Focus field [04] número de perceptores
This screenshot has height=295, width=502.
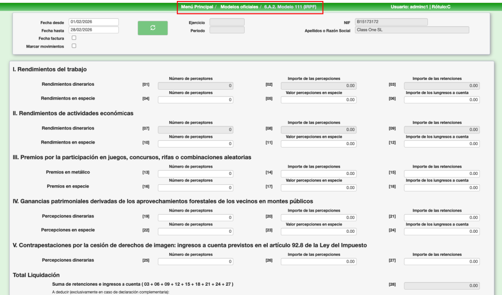pos(195,99)
